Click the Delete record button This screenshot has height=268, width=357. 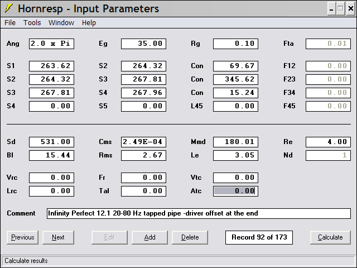point(190,237)
